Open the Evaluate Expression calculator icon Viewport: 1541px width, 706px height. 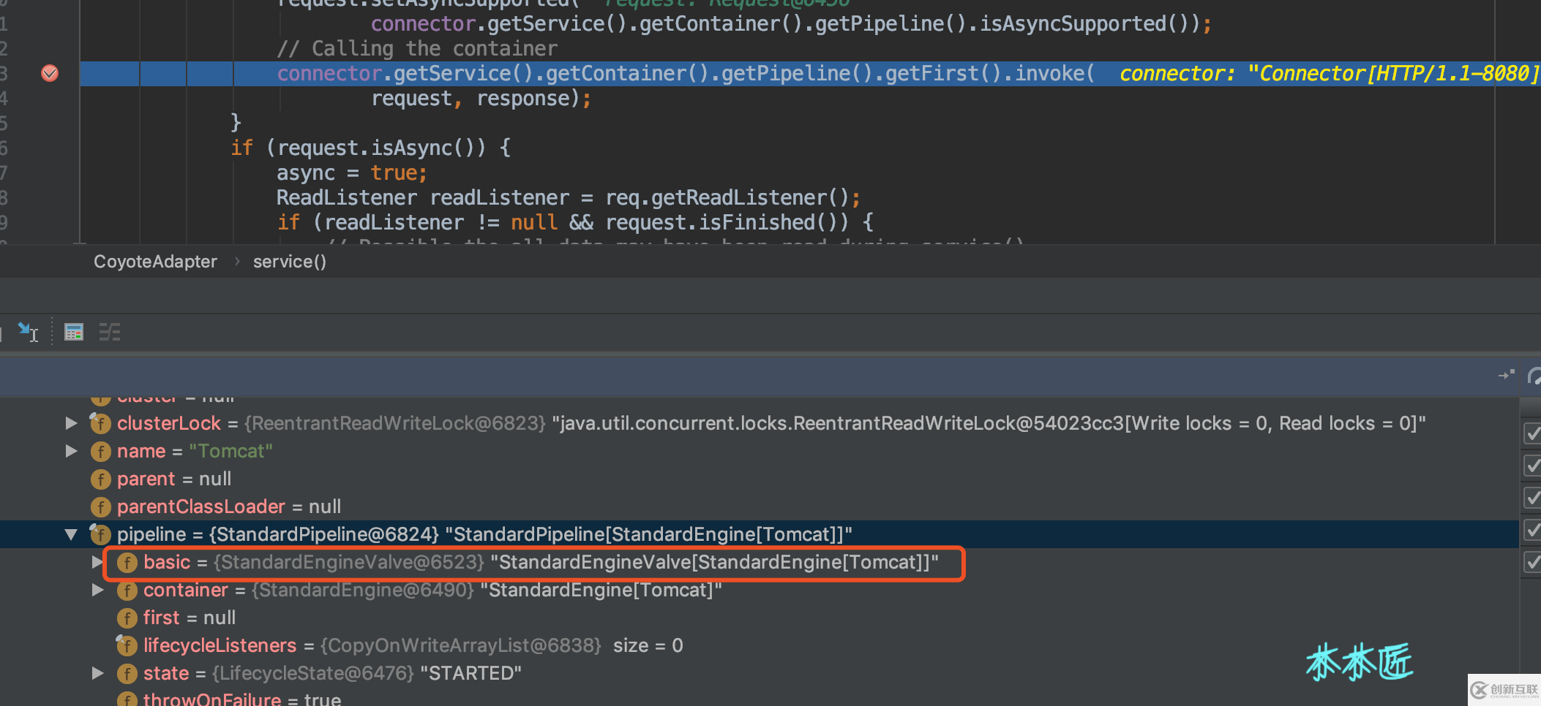[74, 333]
